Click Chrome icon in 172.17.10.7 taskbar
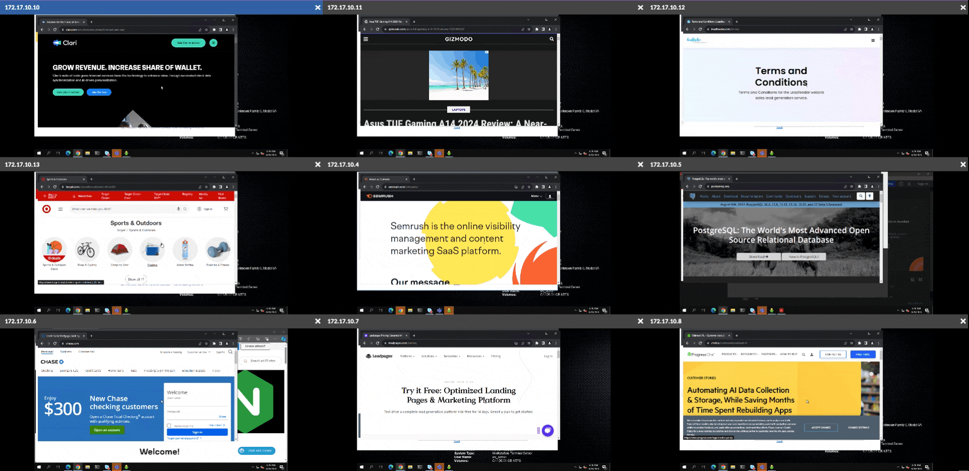This screenshot has width=969, height=471. 400,467
